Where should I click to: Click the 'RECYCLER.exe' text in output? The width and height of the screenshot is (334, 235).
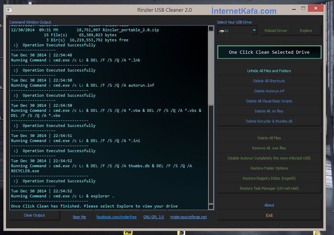pos(25,171)
